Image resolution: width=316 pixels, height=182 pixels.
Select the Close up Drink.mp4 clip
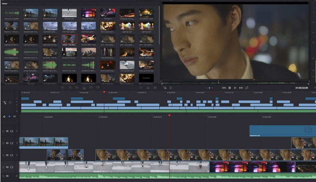click(x=146, y=65)
